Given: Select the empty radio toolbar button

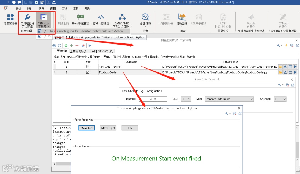Looking at the screenshot, I should [59, 46].
